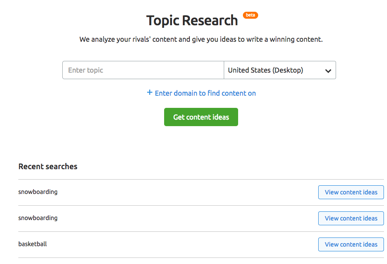Select the second snowboarding recent search text

38,218
